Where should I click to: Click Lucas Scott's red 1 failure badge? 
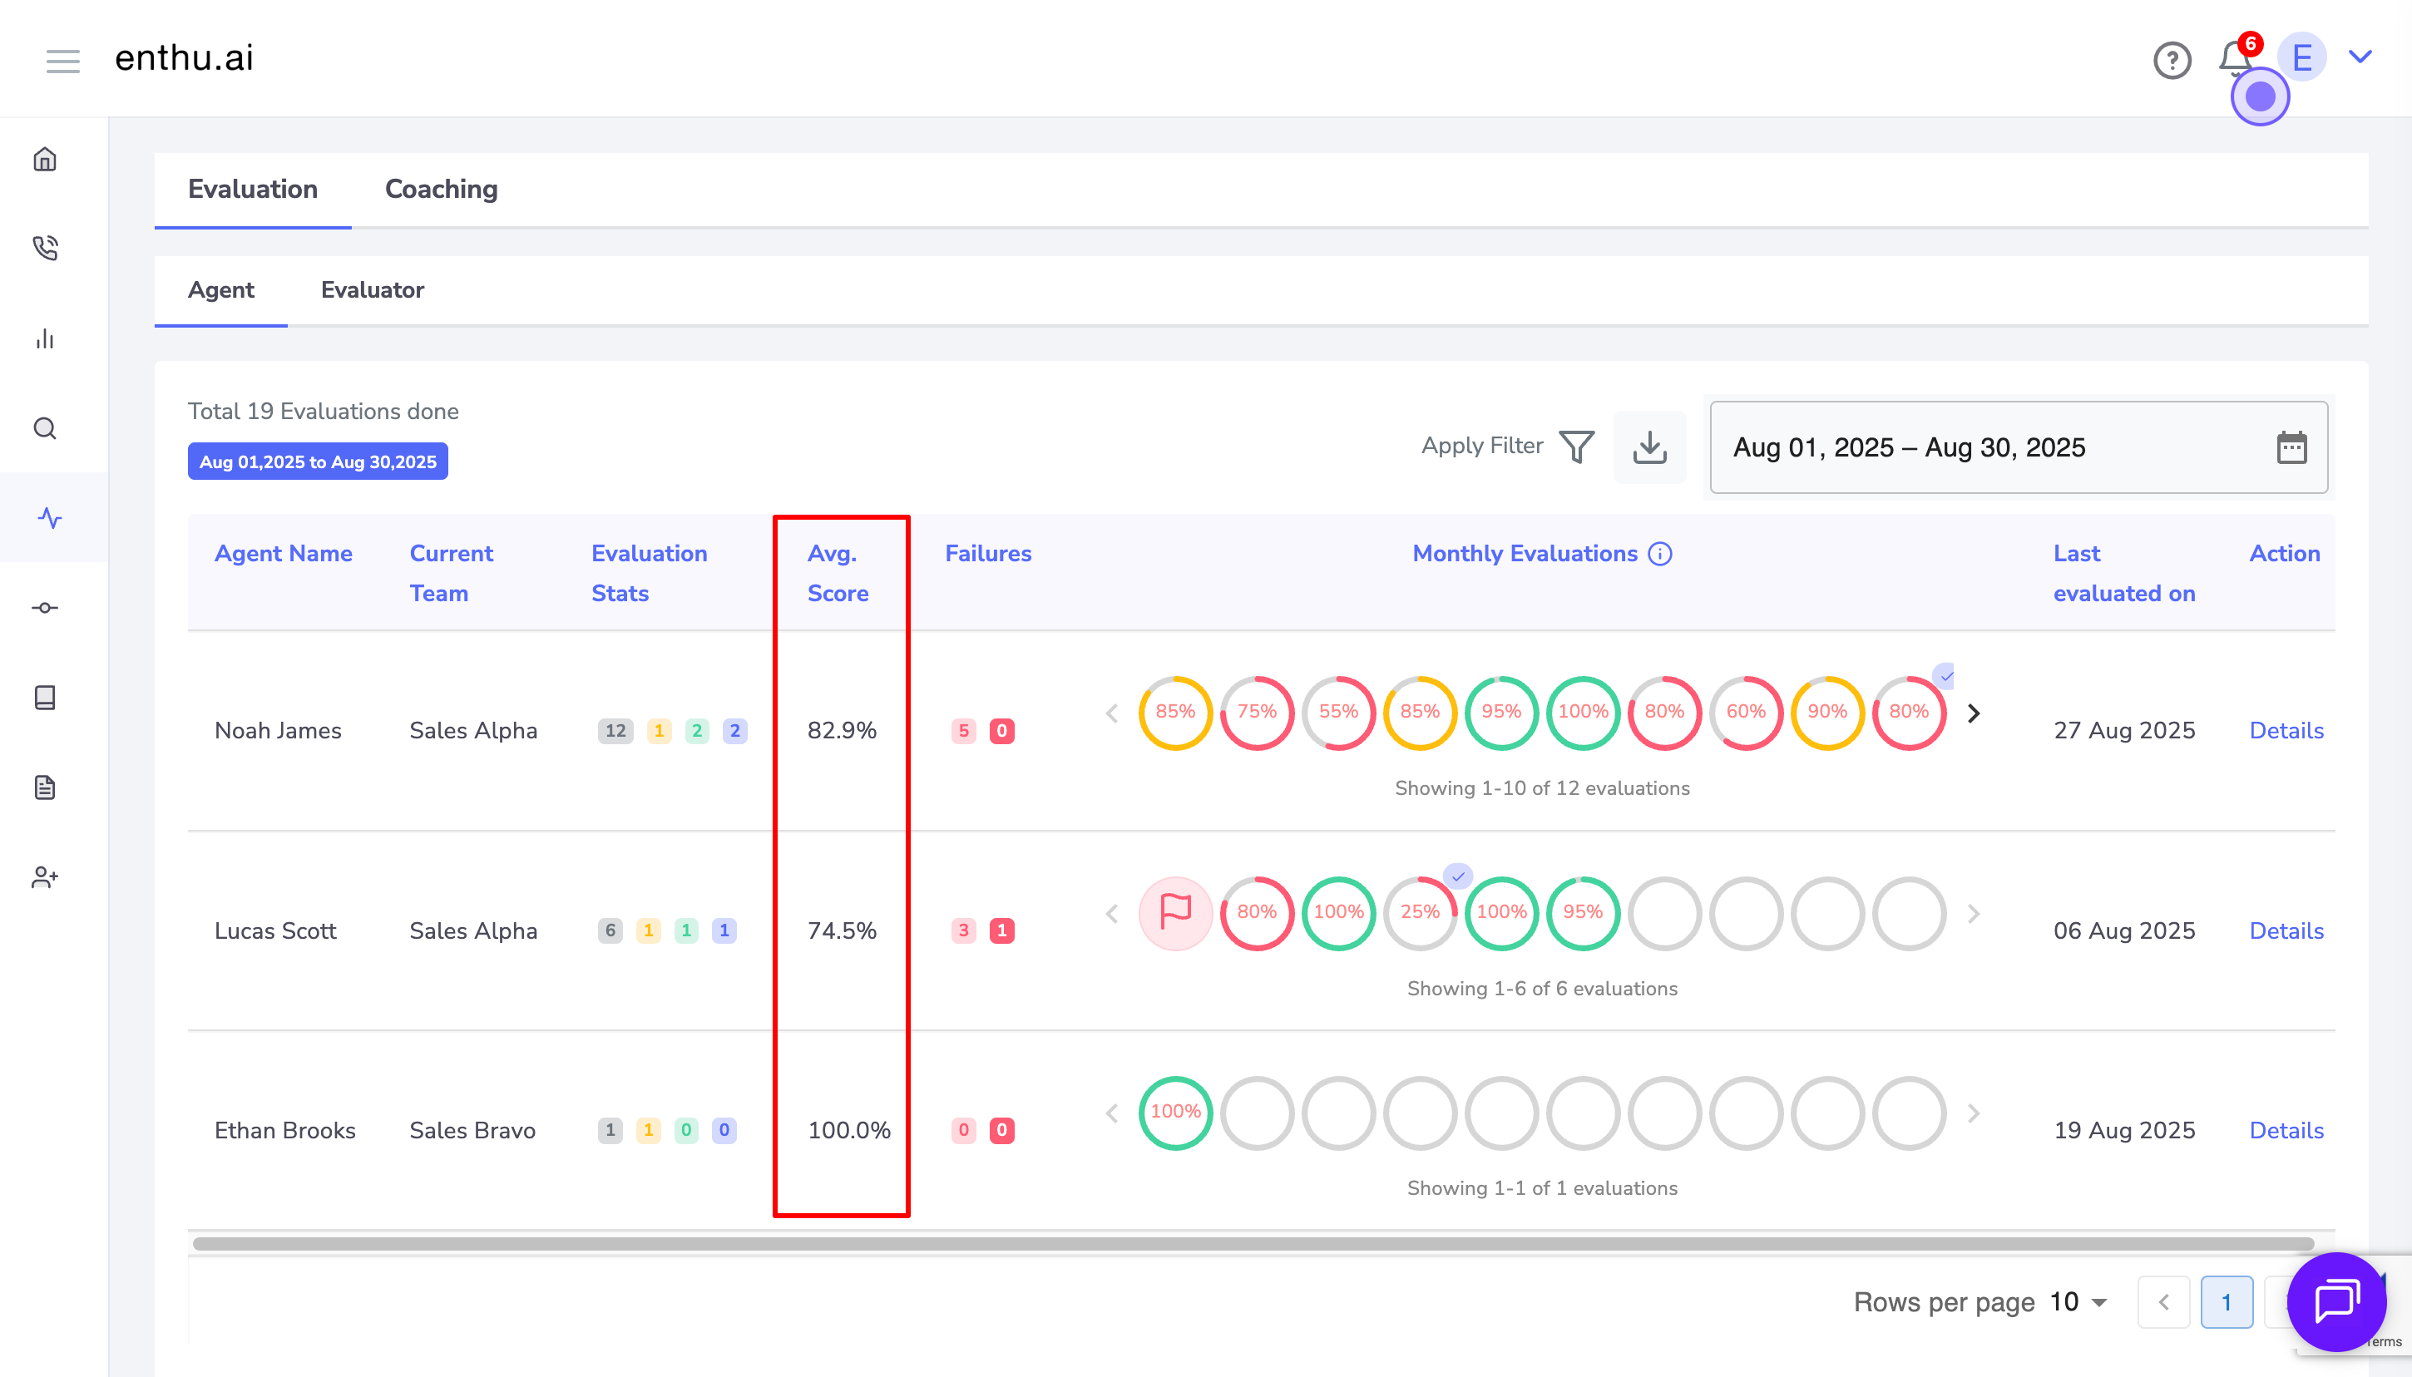point(1001,930)
